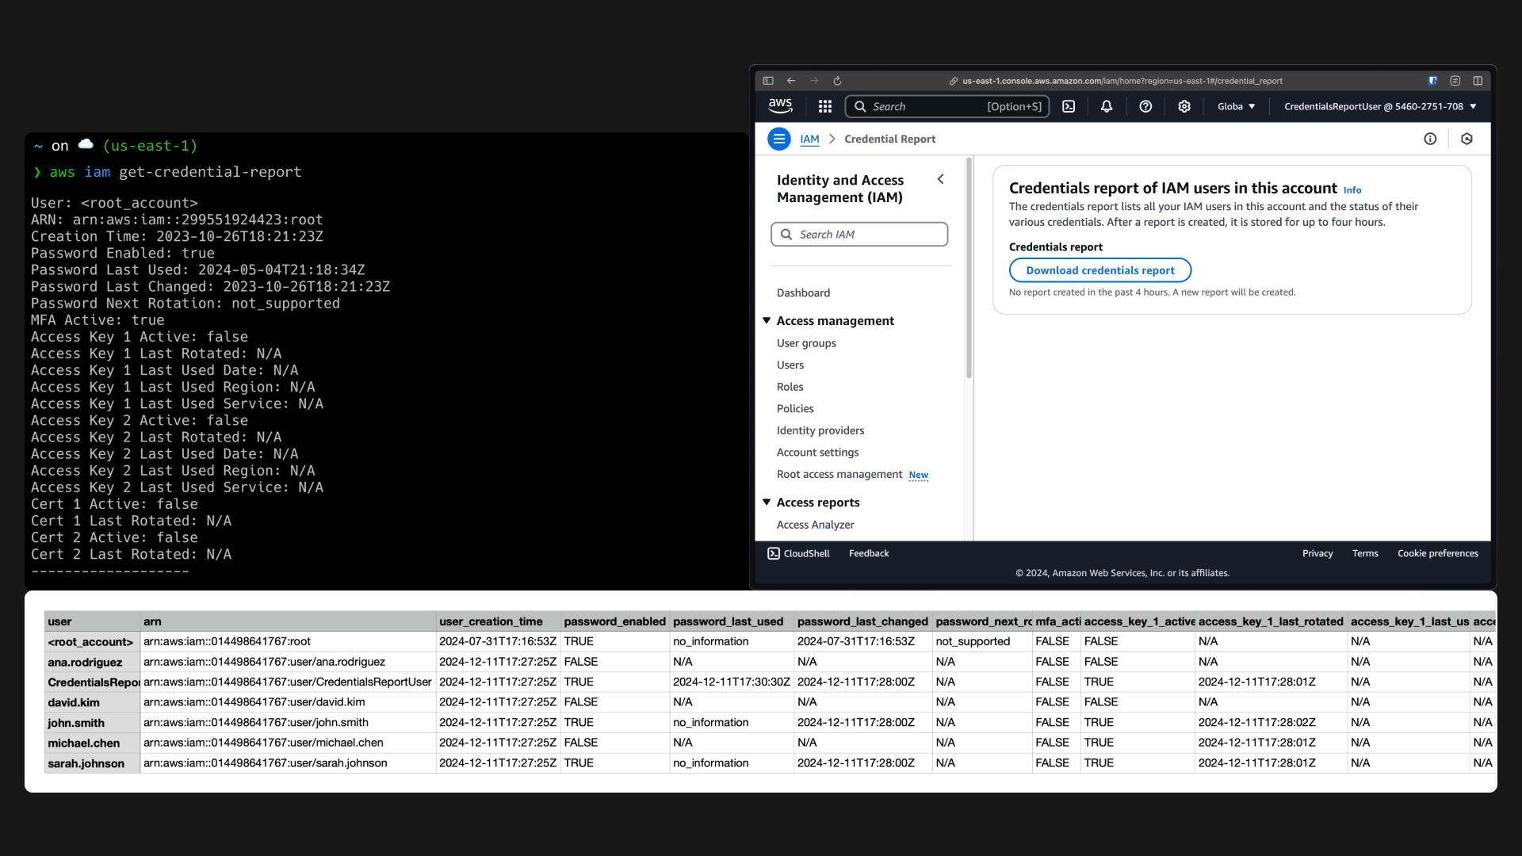Viewport: 1522px width, 856px height.
Task: Select the 'ana.rodriguez' user cell
Action: click(x=93, y=662)
